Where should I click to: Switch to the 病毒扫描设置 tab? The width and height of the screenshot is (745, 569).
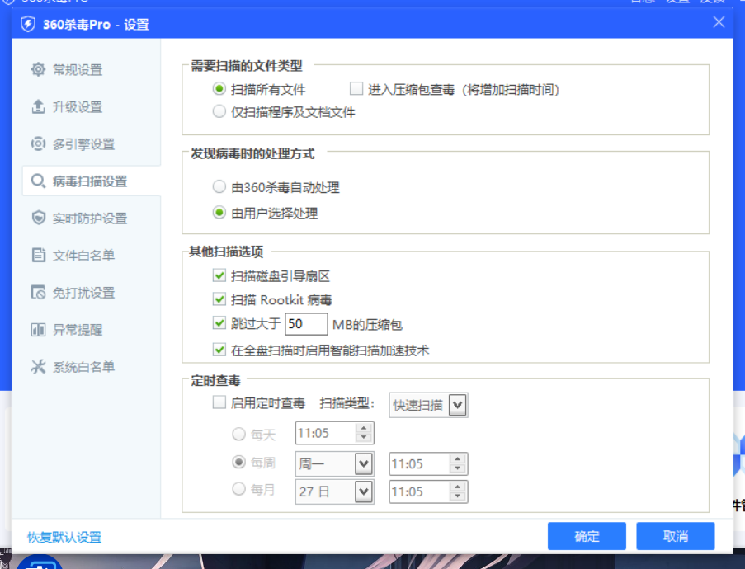coord(89,181)
